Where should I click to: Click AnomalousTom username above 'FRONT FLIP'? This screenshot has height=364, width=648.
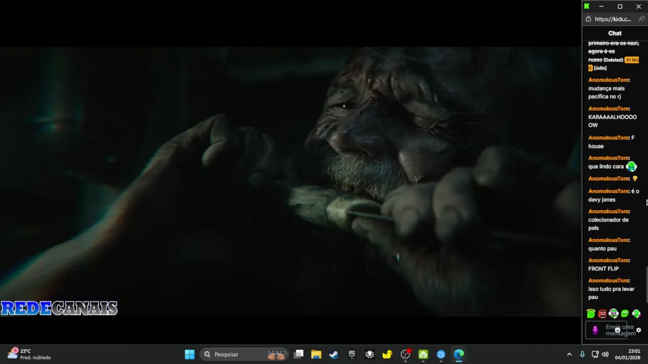609,260
